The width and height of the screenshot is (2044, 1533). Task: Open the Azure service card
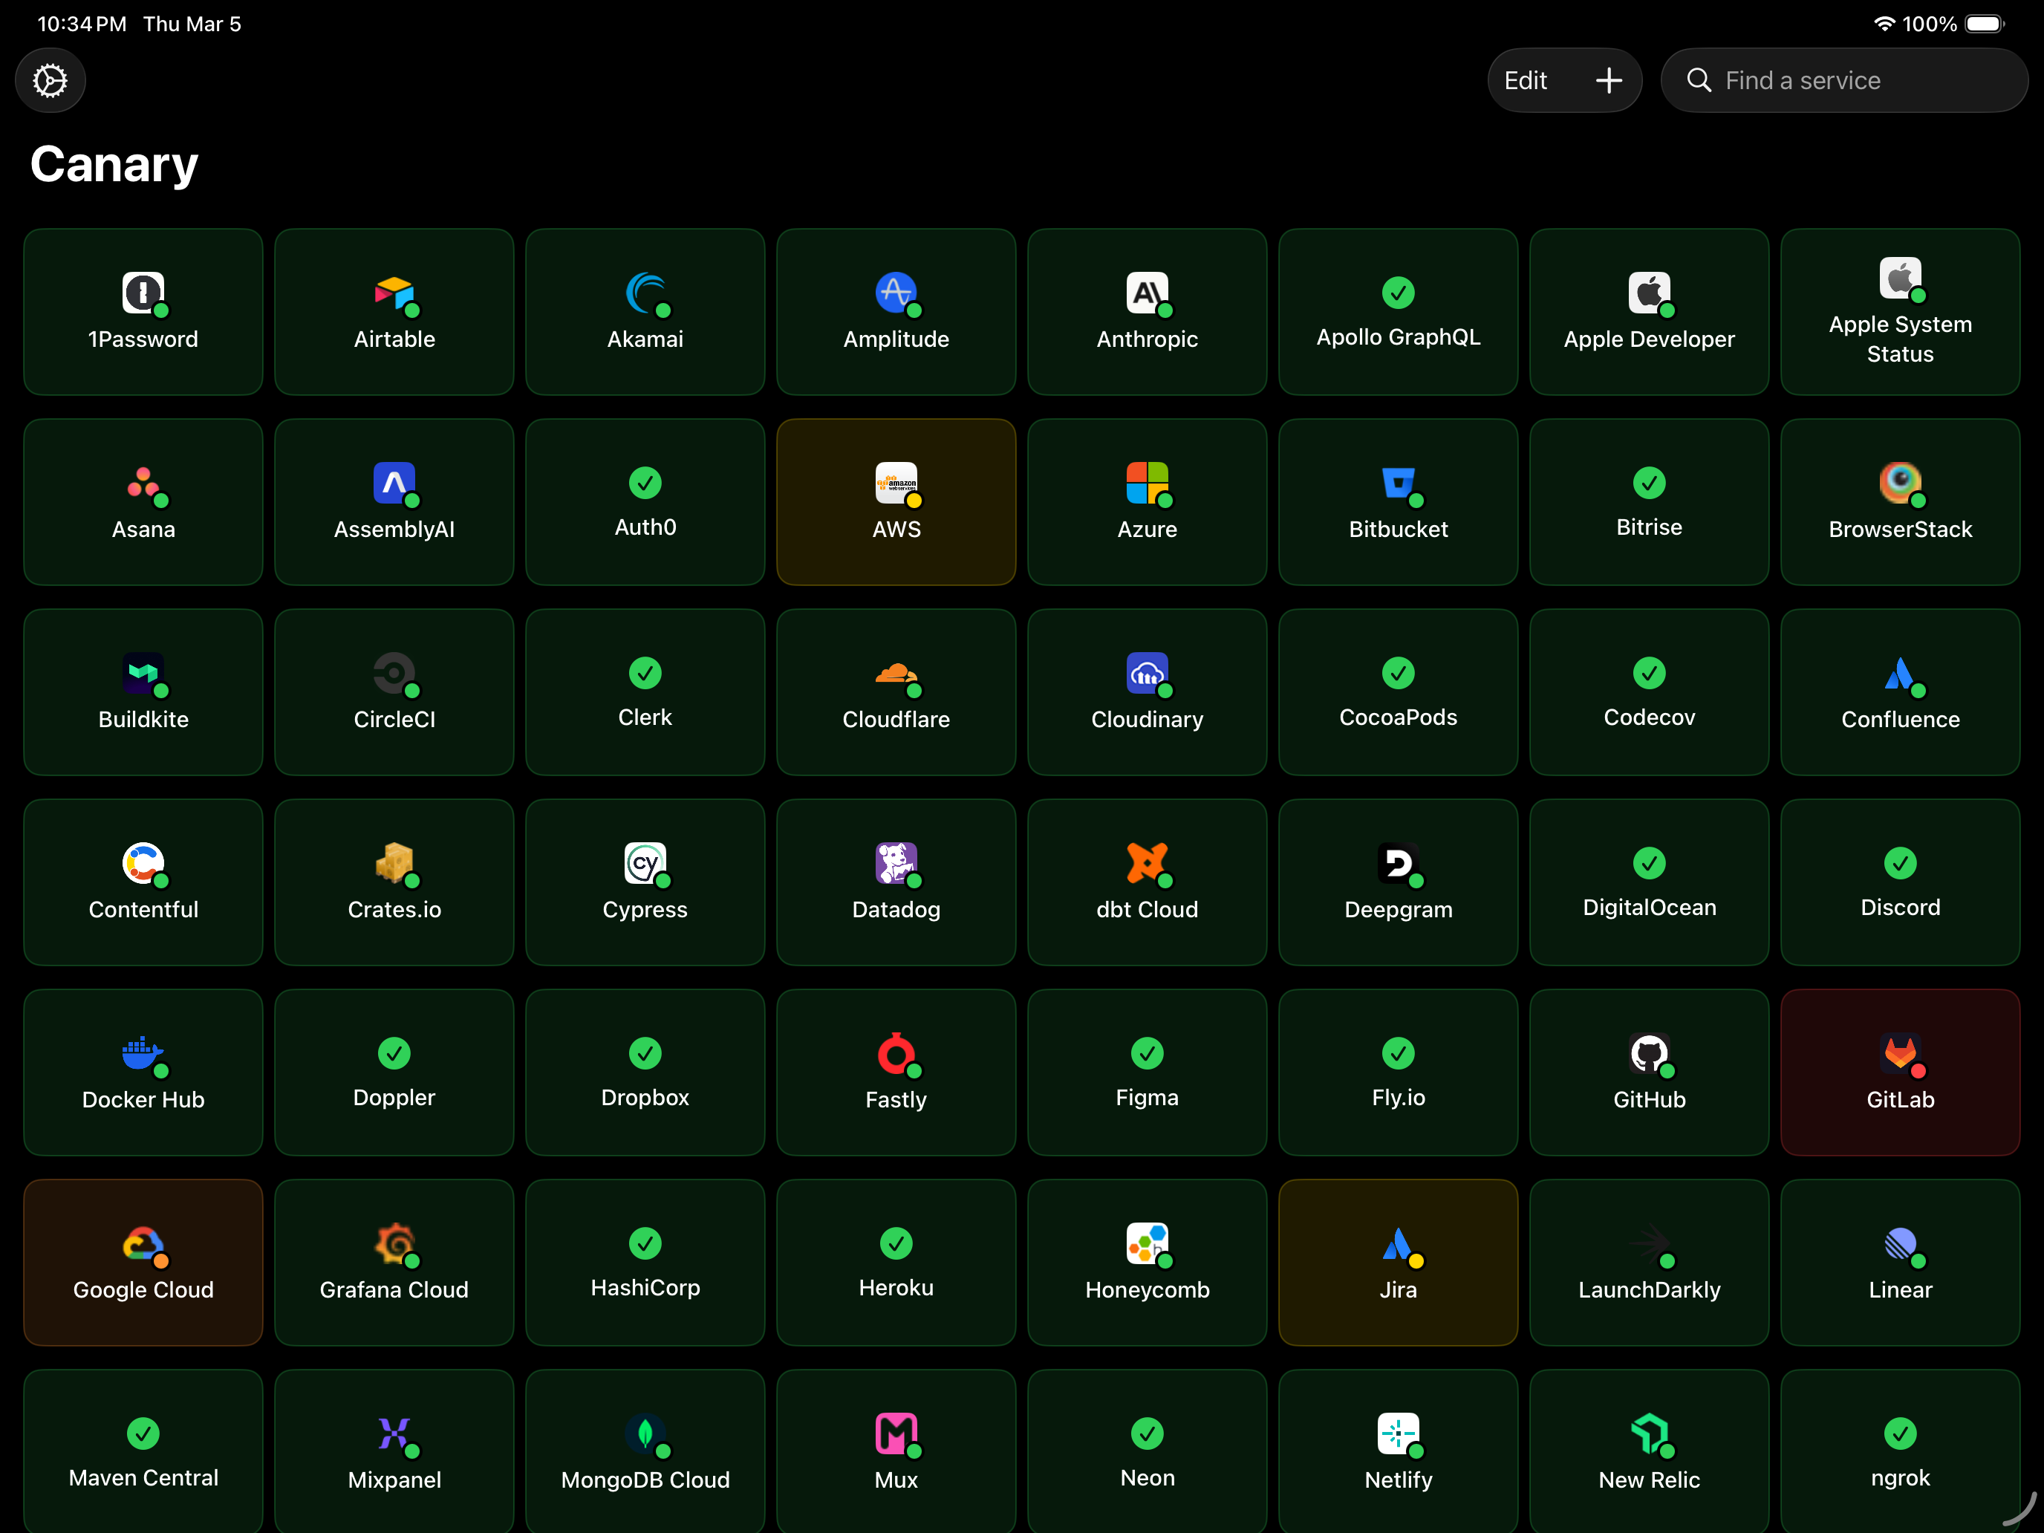(x=1147, y=502)
